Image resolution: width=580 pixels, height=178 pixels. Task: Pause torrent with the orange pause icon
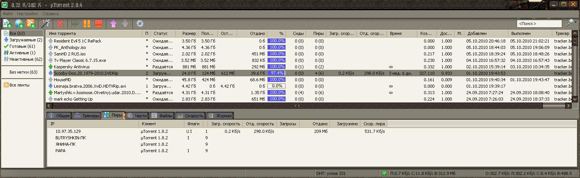click(x=87, y=24)
